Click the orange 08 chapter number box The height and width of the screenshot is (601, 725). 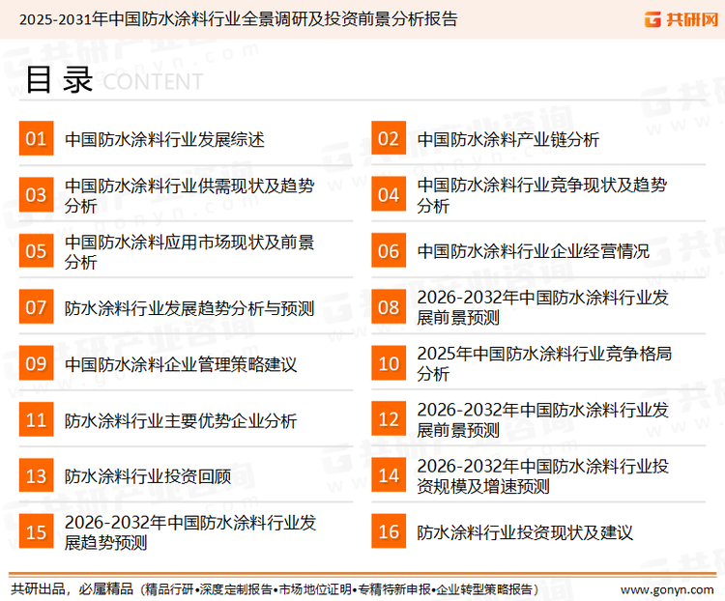[x=389, y=307]
